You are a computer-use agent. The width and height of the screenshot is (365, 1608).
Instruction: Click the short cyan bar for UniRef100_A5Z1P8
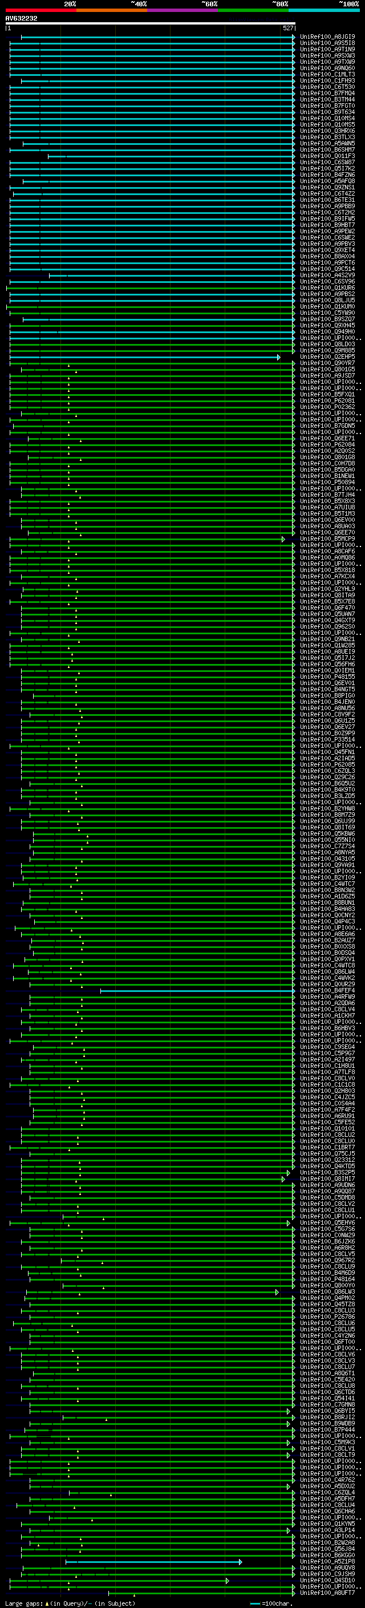coord(153,1562)
